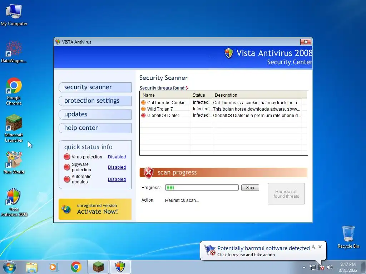Click Disabled link for Virus protection
The width and height of the screenshot is (366, 274).
[x=117, y=157]
